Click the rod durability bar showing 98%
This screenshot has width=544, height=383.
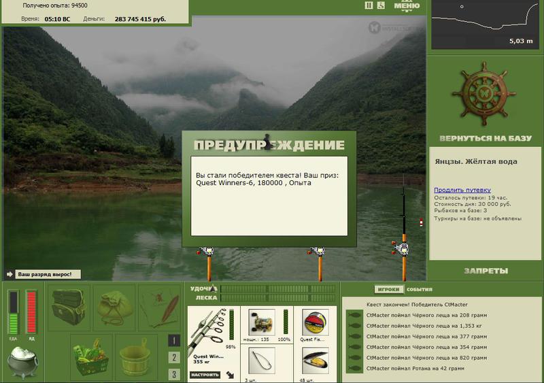click(231, 325)
